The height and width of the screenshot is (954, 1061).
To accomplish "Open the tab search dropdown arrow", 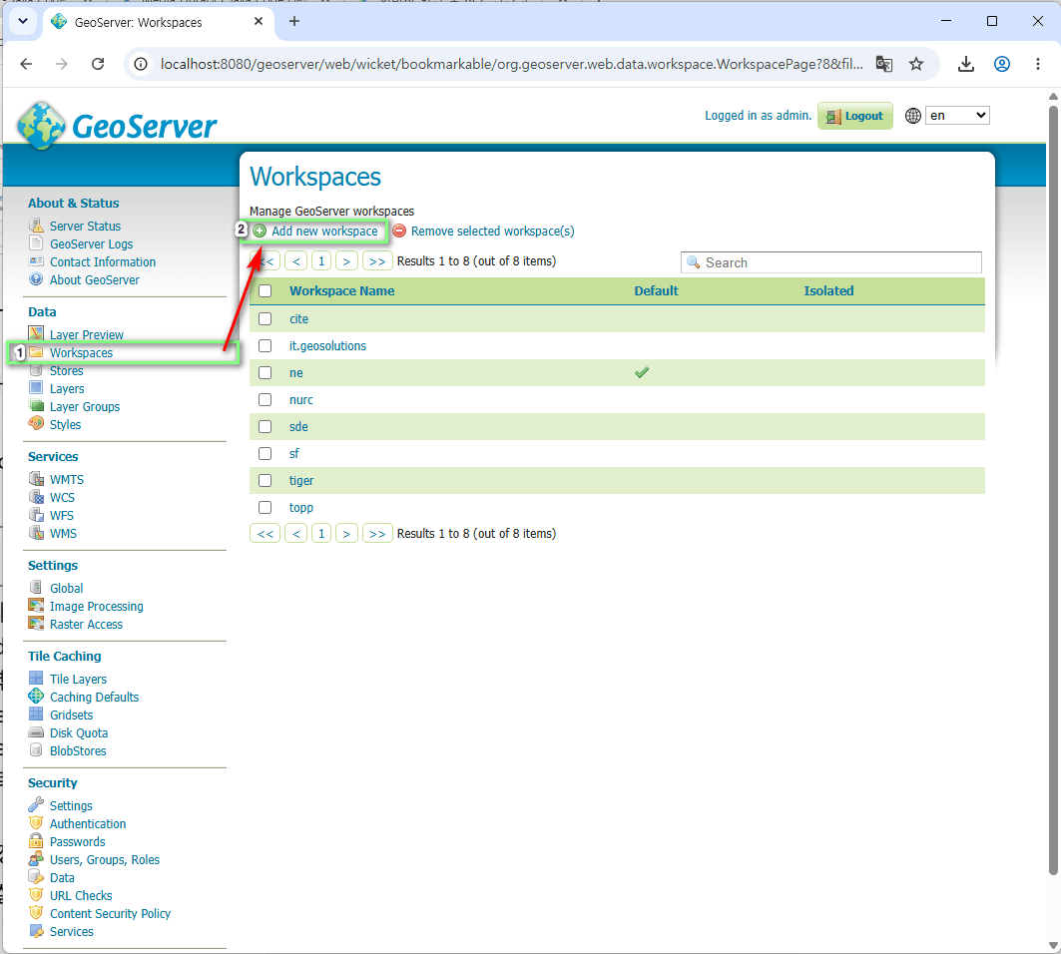I will click(x=23, y=21).
